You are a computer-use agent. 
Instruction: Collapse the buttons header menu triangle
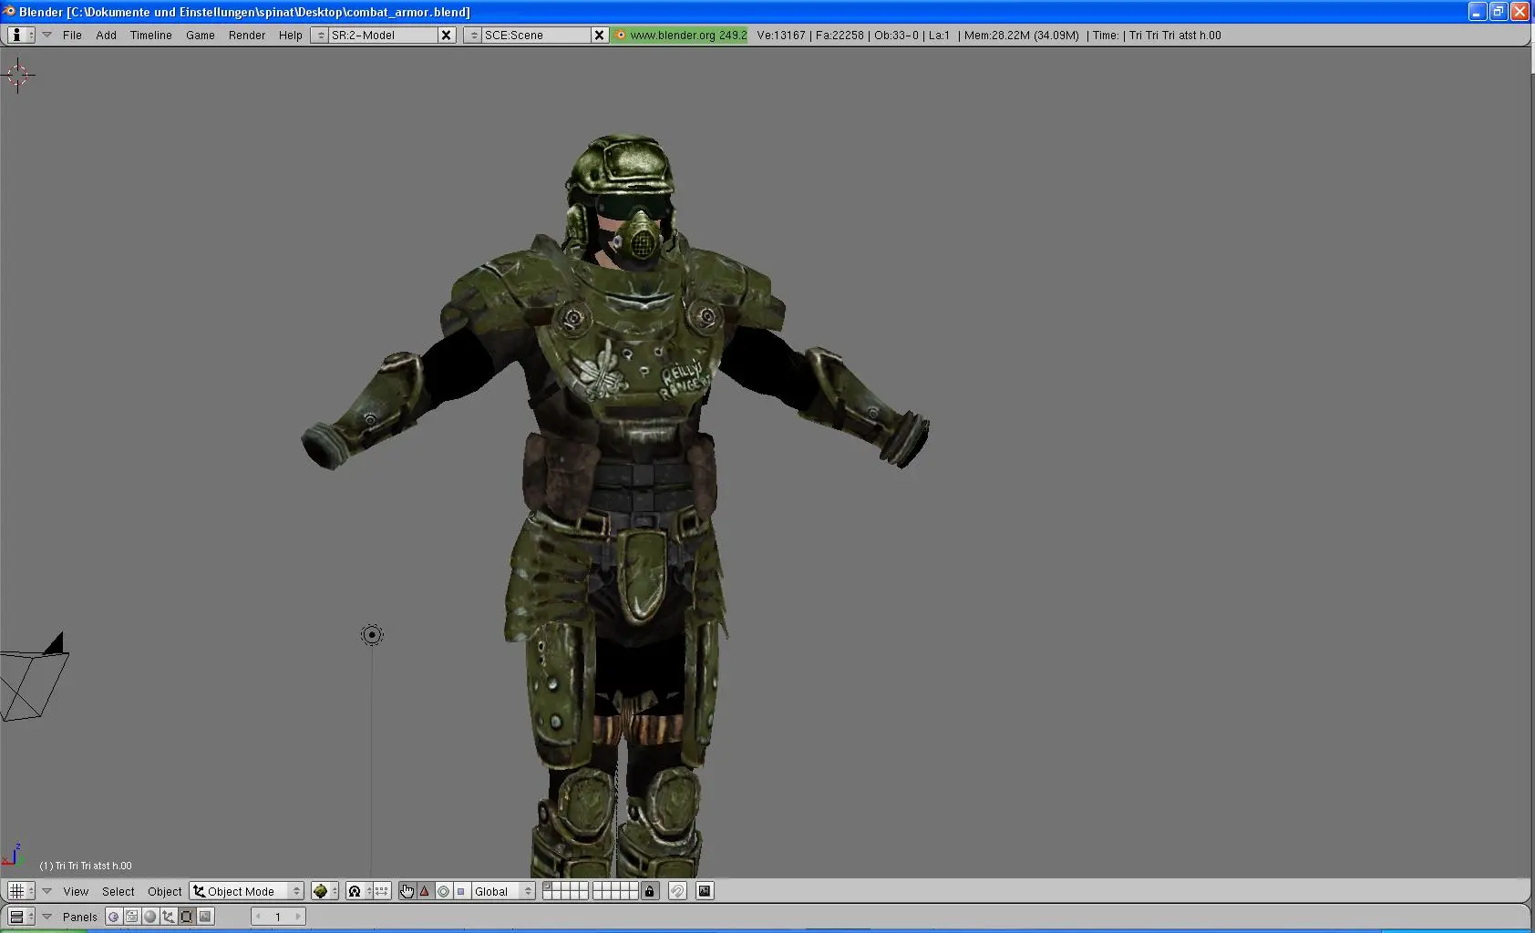(46, 917)
